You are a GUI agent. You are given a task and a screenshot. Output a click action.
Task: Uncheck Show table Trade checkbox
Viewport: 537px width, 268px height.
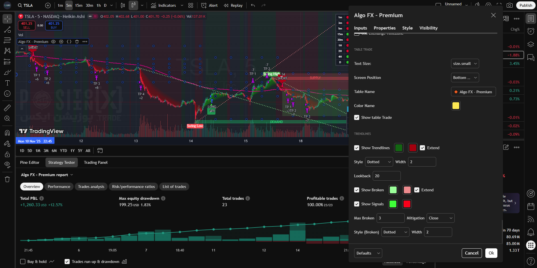click(357, 117)
